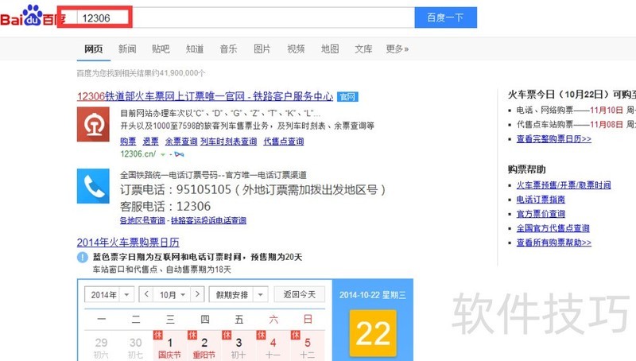Click the blue exclamation info icon
The height and width of the screenshot is (361, 636).
83,257
